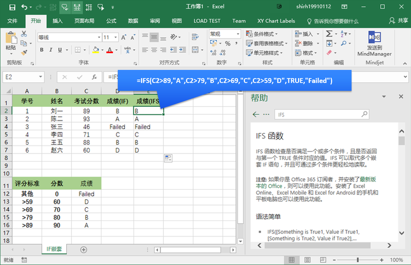Toggle middle vertical alignment
The image size is (411, 265).
[x=154, y=37]
